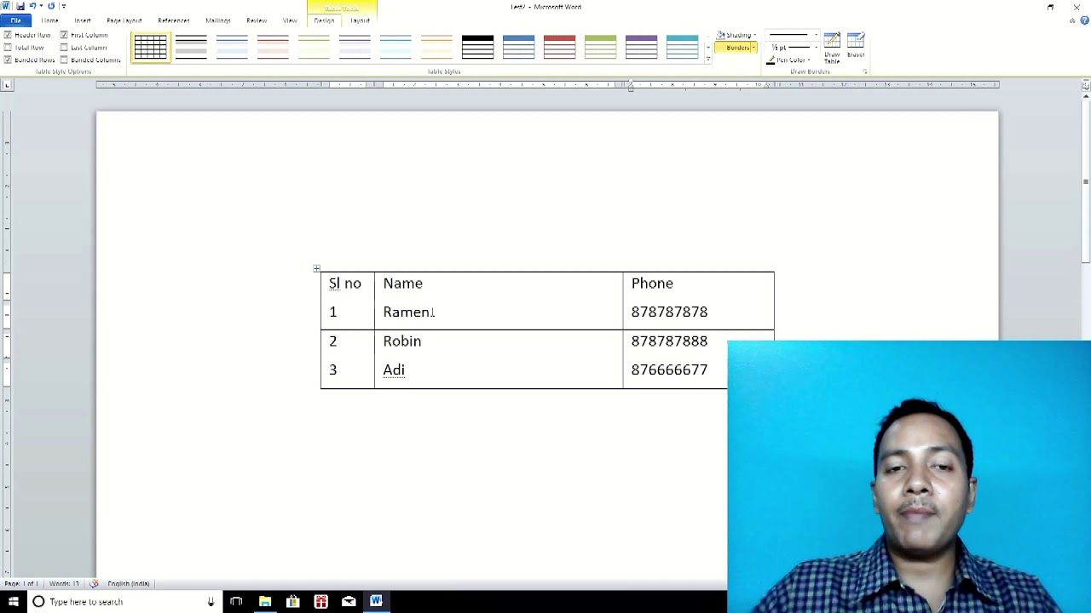1091x613 pixels.
Task: Apply the green header table style
Action: coord(600,48)
